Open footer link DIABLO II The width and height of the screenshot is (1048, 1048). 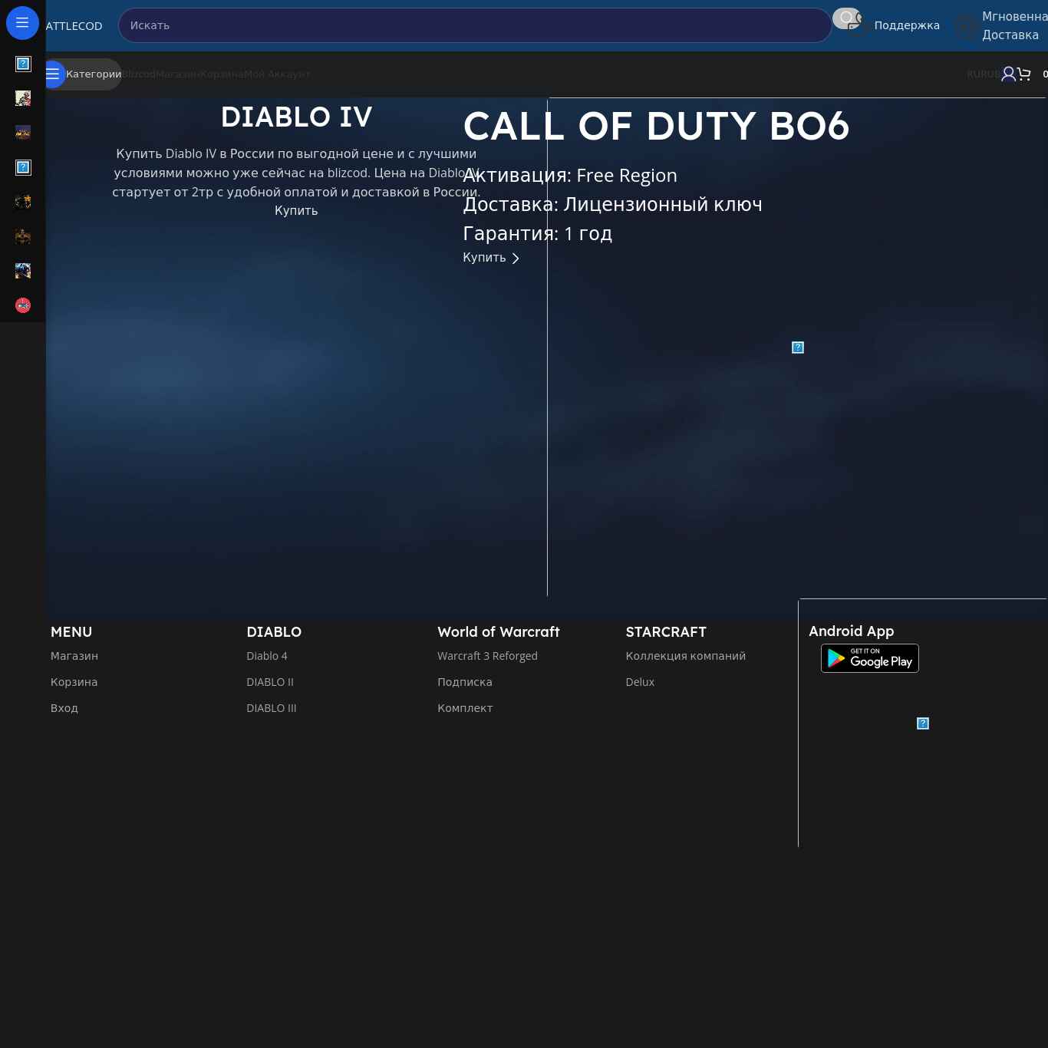[x=270, y=682]
